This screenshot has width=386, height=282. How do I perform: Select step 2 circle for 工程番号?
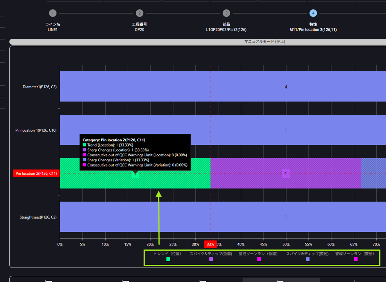coord(139,13)
